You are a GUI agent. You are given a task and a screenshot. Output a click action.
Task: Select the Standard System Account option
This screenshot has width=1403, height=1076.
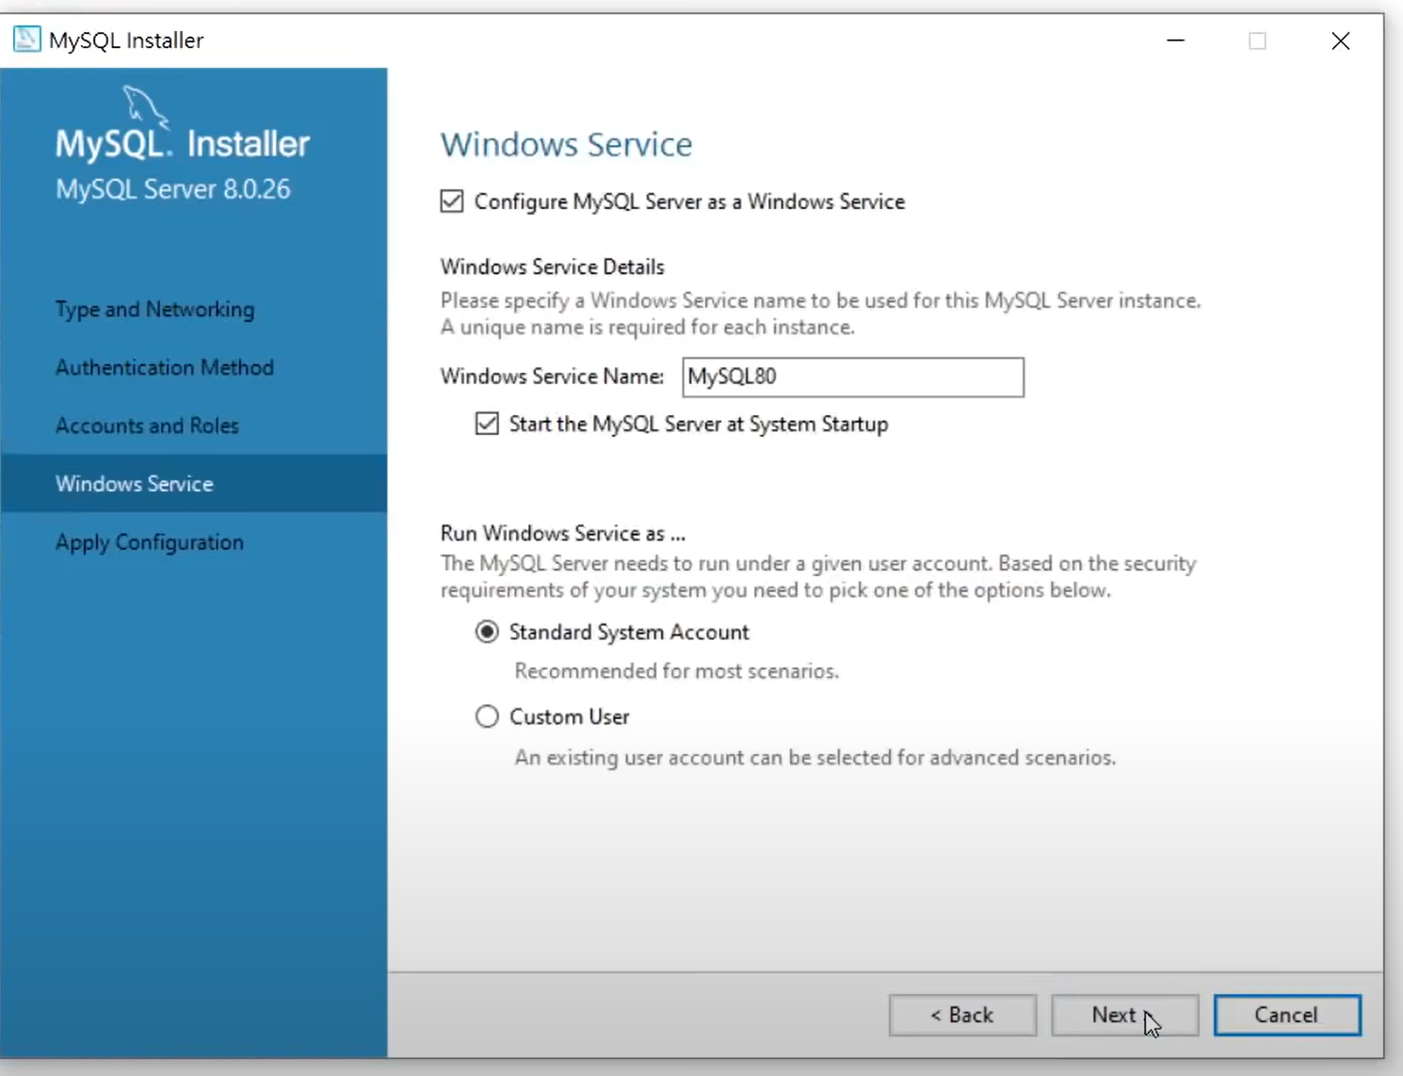(487, 632)
